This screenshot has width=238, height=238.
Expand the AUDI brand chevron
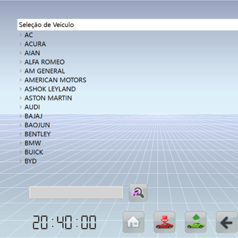point(21,107)
